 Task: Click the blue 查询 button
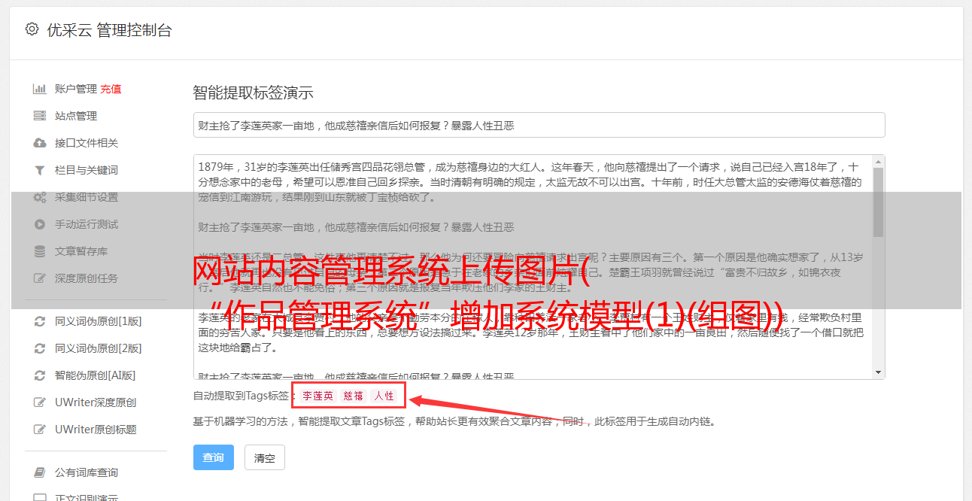coord(214,457)
